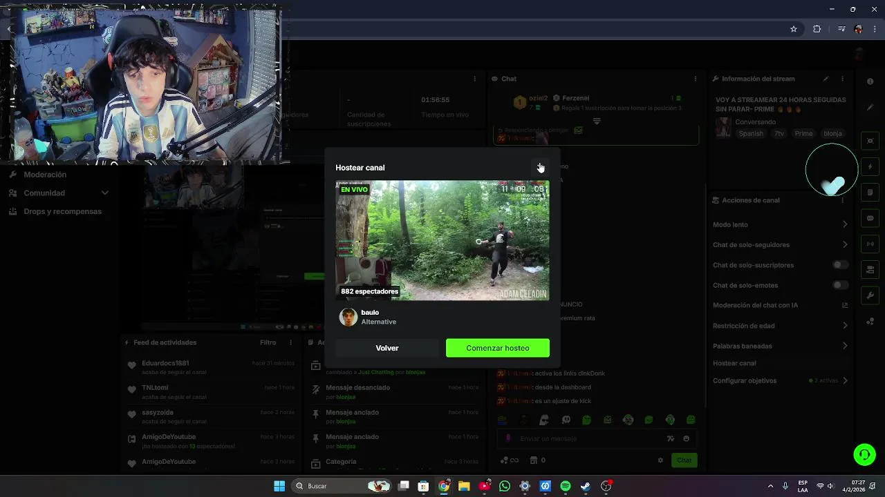Click the chat bubble icon in right sidebar
The width and height of the screenshot is (885, 497).
pyautogui.click(x=870, y=218)
